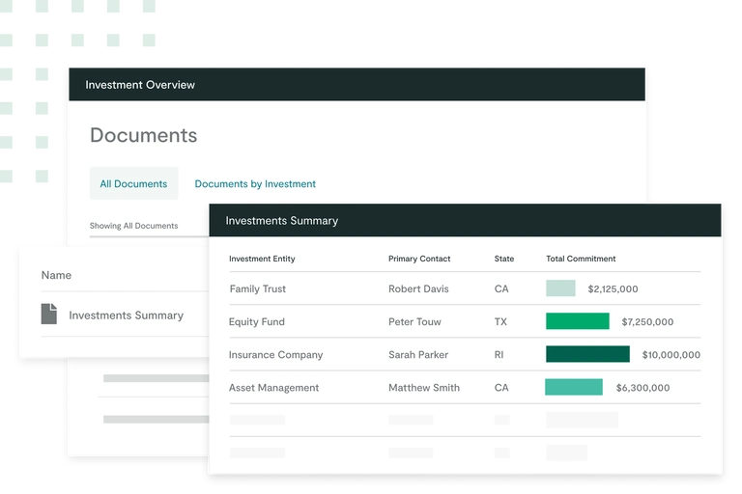Click the Equity Fund green bar
The width and height of the screenshot is (742, 494).
point(577,321)
